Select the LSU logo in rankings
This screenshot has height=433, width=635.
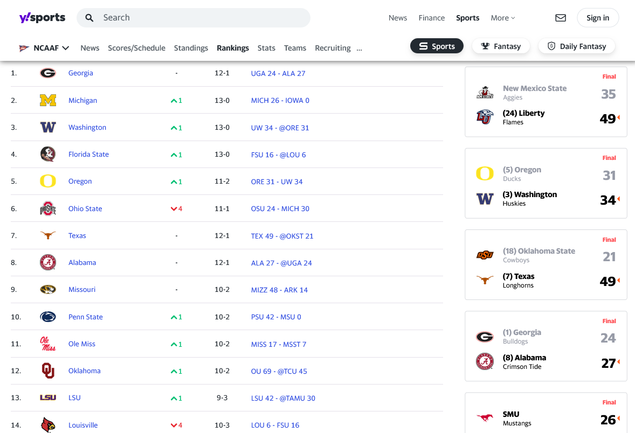click(x=48, y=398)
